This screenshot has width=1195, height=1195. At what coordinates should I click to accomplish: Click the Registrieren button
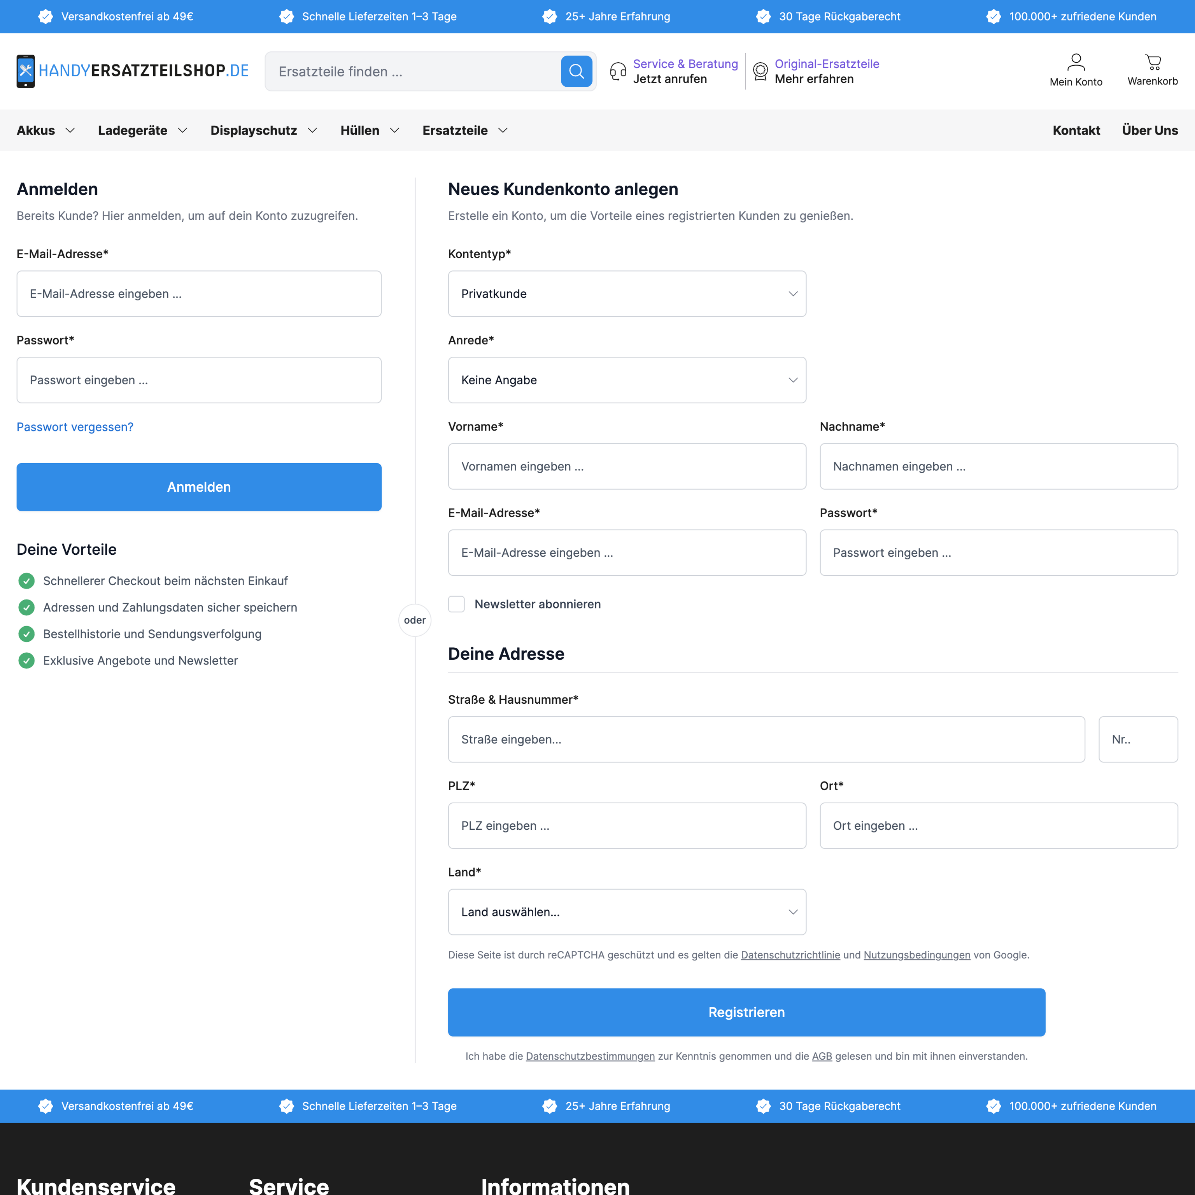coord(746,1013)
